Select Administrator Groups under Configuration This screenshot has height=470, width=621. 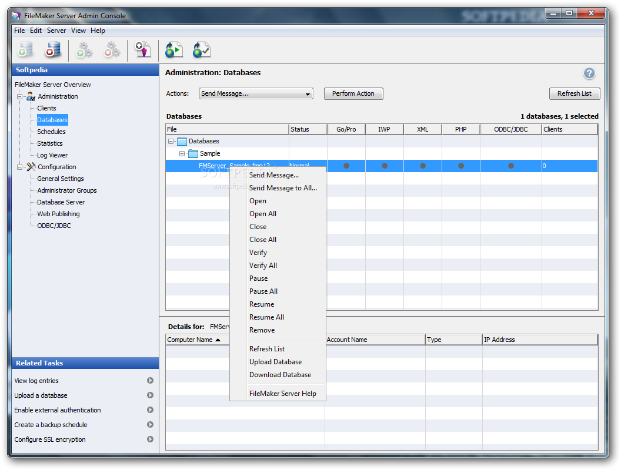coord(67,190)
